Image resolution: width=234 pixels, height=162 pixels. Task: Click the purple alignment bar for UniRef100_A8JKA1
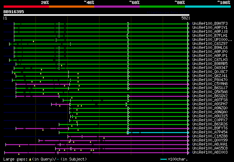(x=97, y=144)
